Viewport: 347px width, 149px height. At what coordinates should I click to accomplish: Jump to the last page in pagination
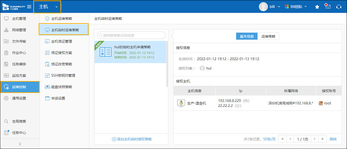pos(323,139)
